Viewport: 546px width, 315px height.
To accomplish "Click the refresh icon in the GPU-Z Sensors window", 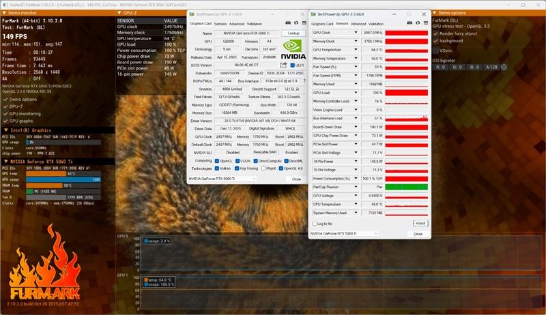I will (x=418, y=23).
